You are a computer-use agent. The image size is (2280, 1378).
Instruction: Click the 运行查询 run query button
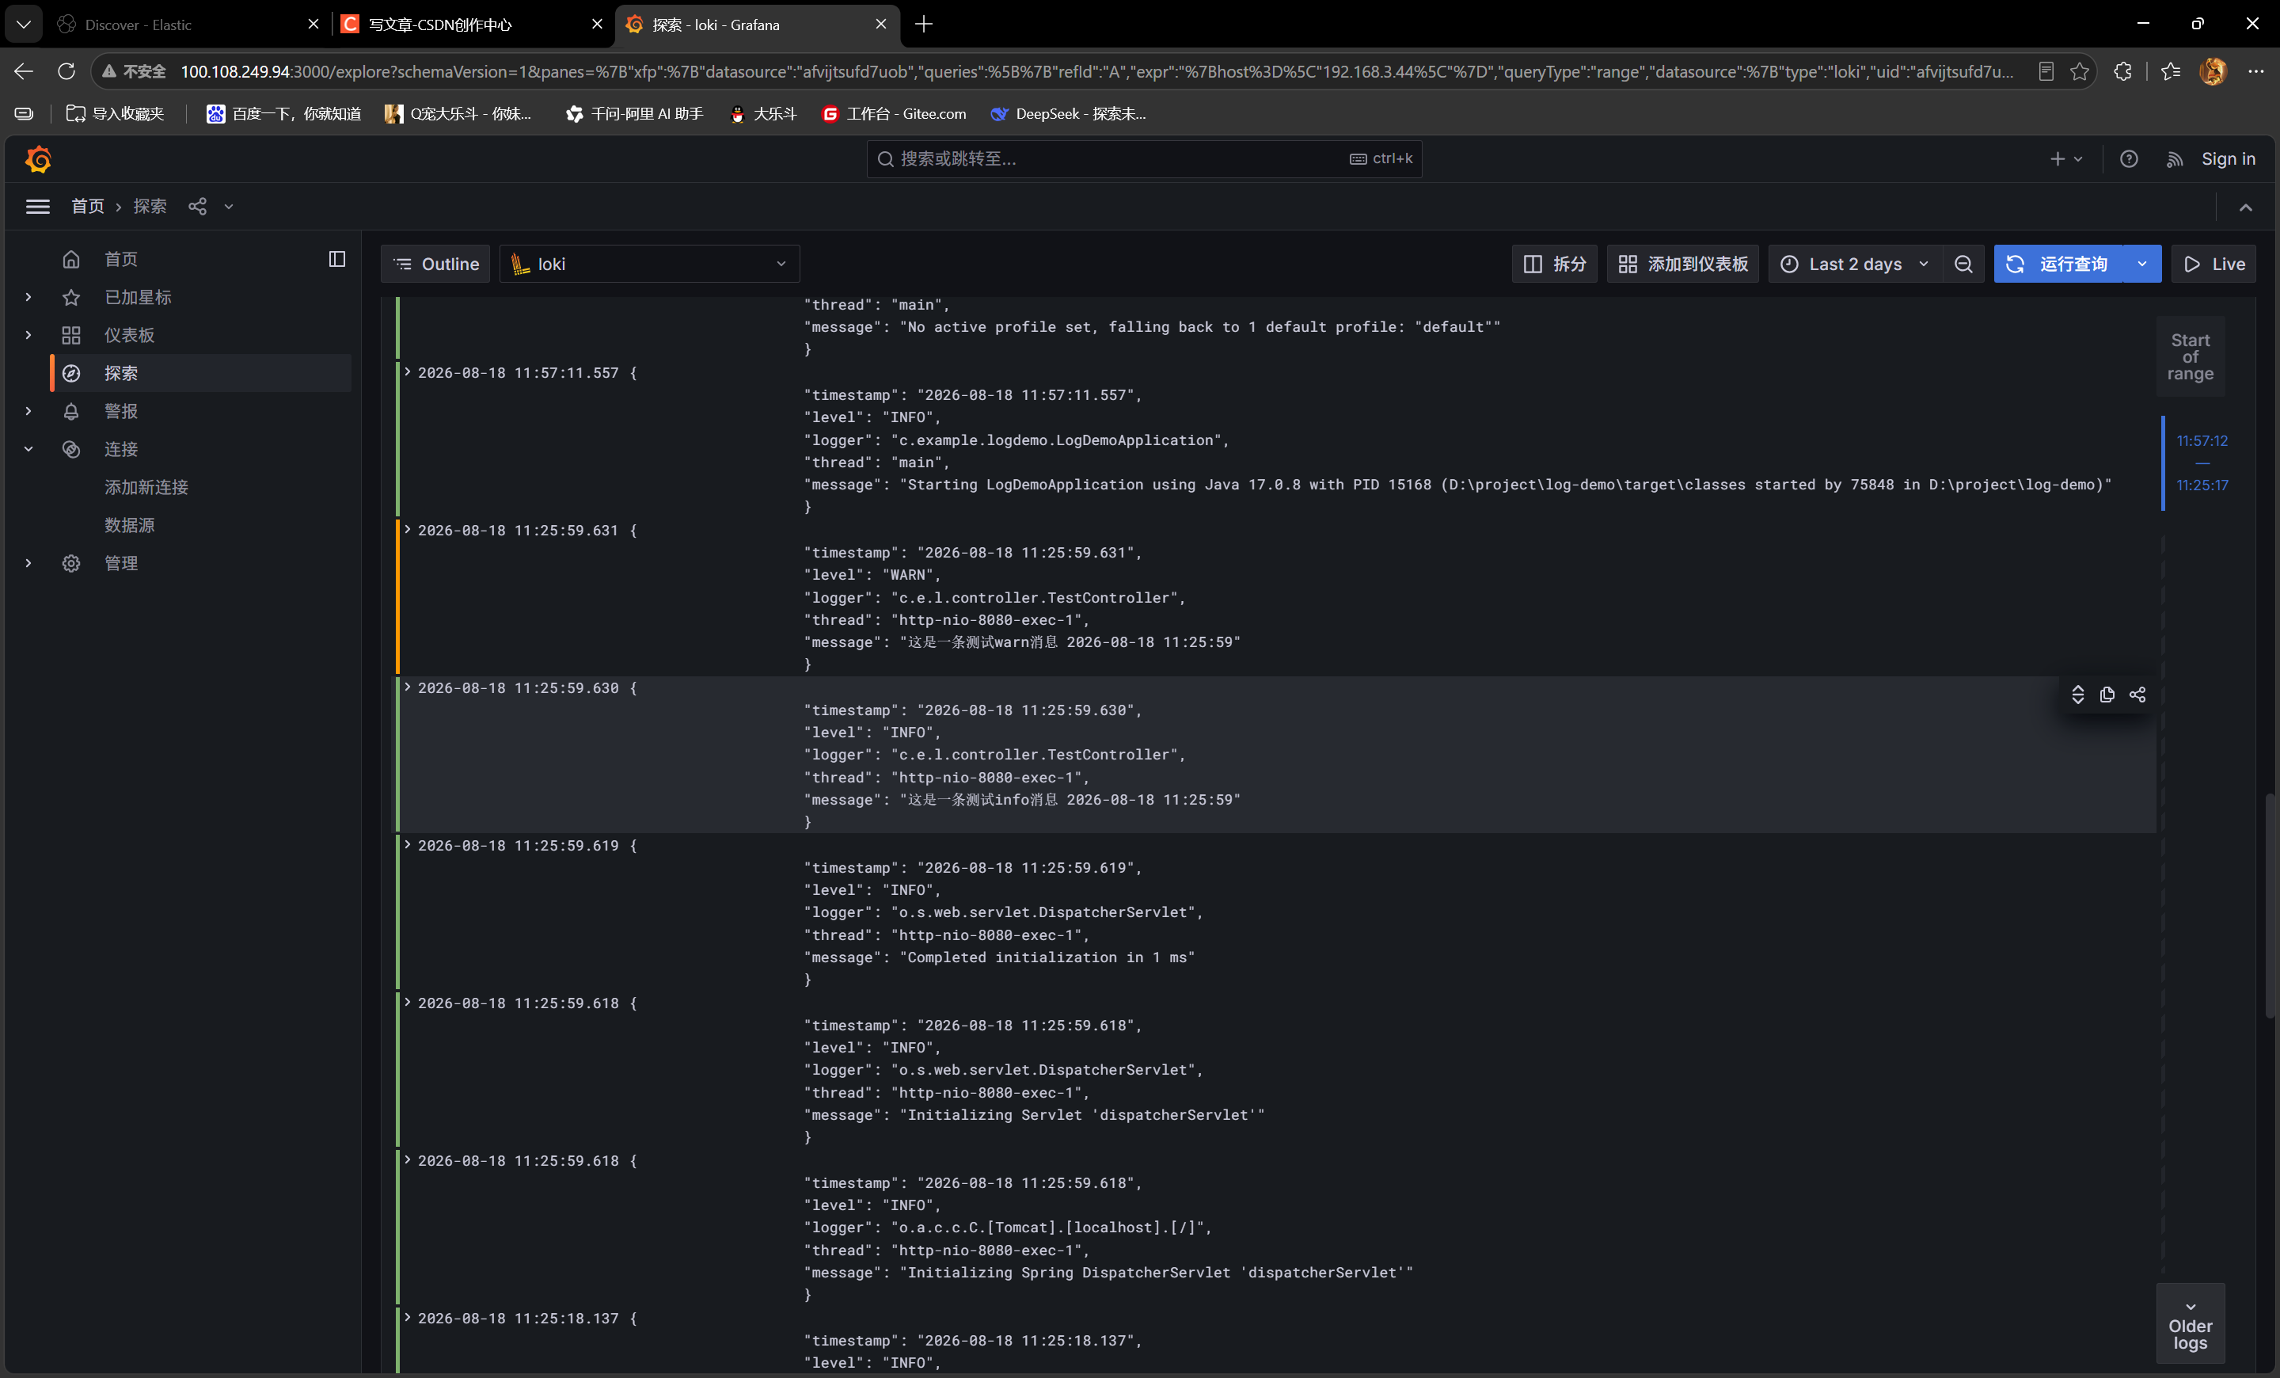pyautogui.click(x=2059, y=264)
